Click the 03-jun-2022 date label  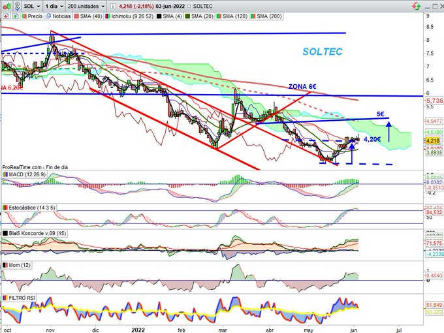coord(170,6)
